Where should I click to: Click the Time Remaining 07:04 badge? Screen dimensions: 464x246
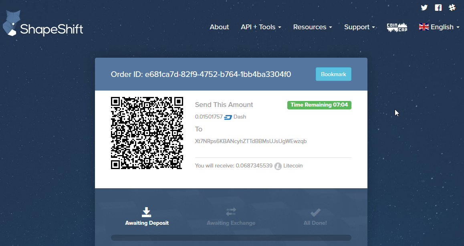point(319,105)
